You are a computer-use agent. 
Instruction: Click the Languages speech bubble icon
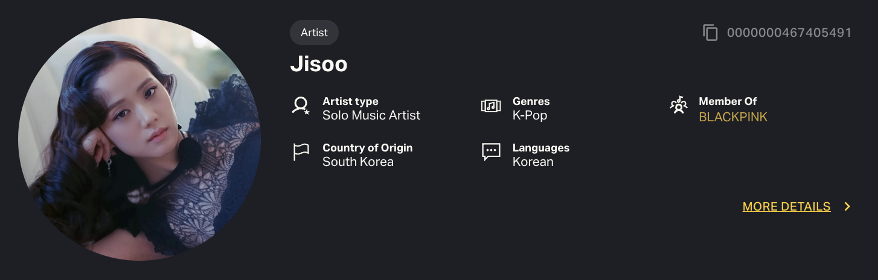(x=491, y=152)
